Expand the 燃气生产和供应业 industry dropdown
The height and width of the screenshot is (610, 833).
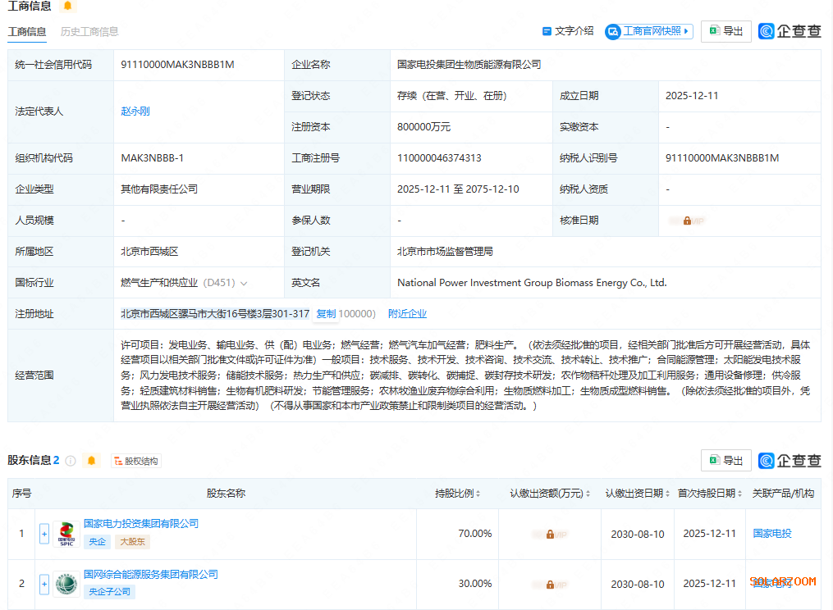pyautogui.click(x=244, y=283)
